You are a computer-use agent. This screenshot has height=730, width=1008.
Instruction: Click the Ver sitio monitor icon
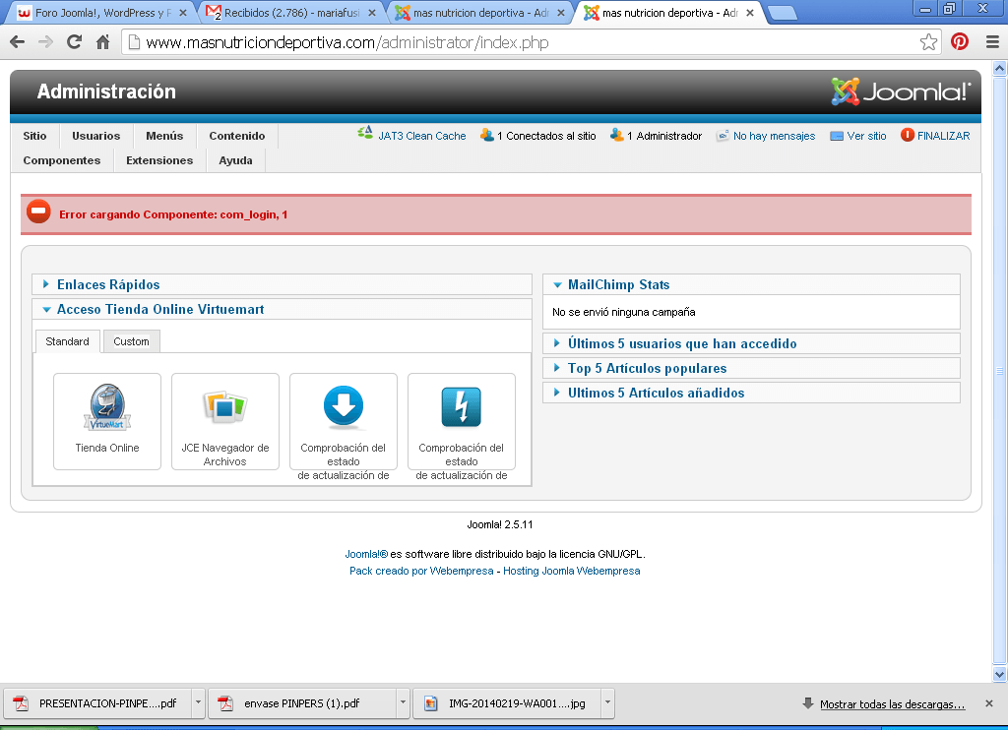click(837, 136)
